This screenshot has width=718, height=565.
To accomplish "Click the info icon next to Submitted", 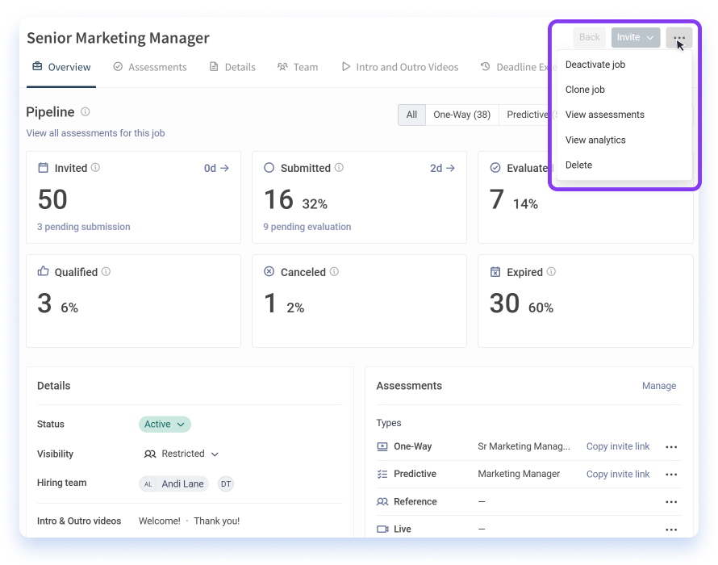I will click(x=339, y=167).
